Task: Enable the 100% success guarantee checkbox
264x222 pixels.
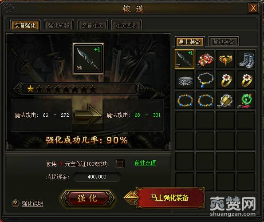Action: (x=120, y=163)
